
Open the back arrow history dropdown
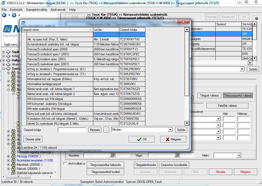9,15
